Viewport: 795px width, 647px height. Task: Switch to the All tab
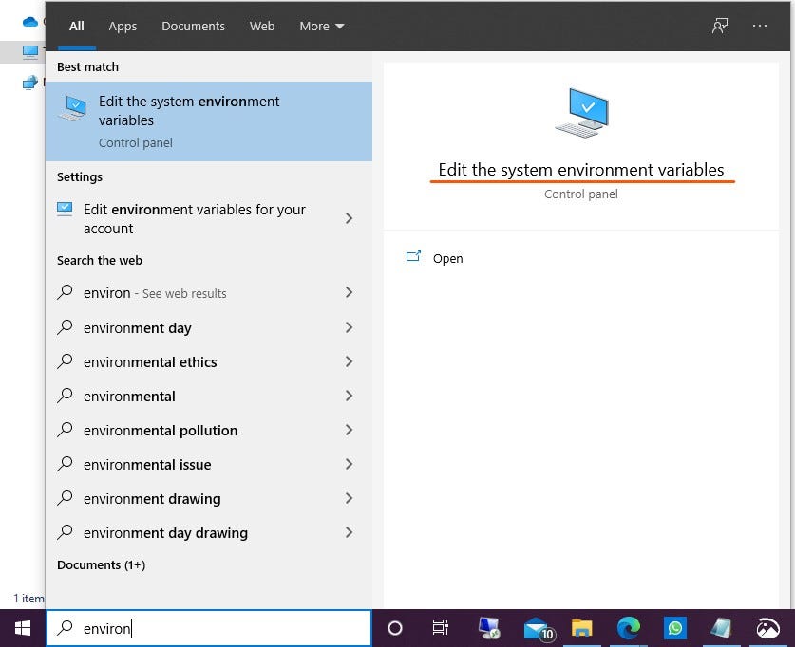(77, 26)
